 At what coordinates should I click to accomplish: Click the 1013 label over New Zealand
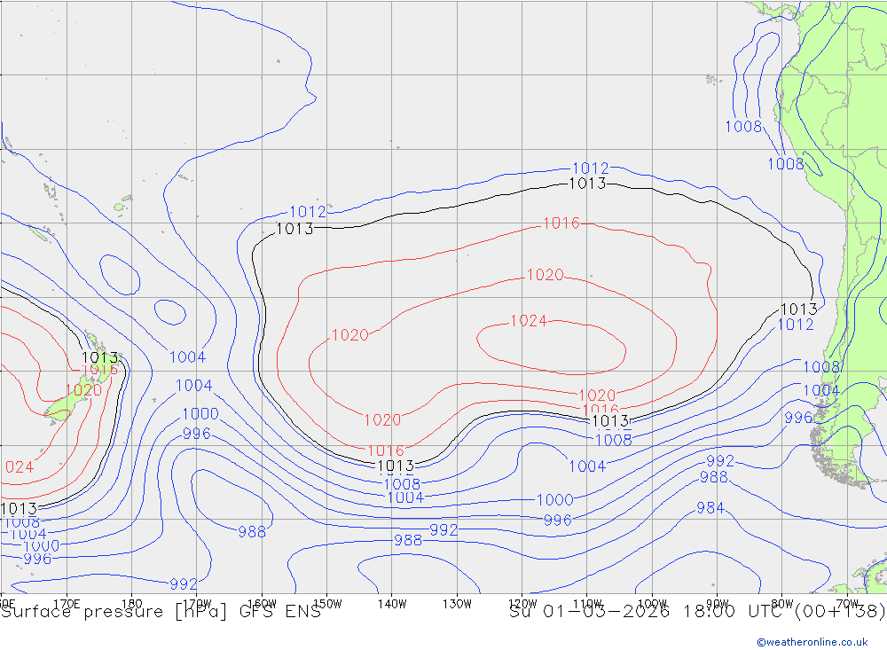click(x=99, y=357)
